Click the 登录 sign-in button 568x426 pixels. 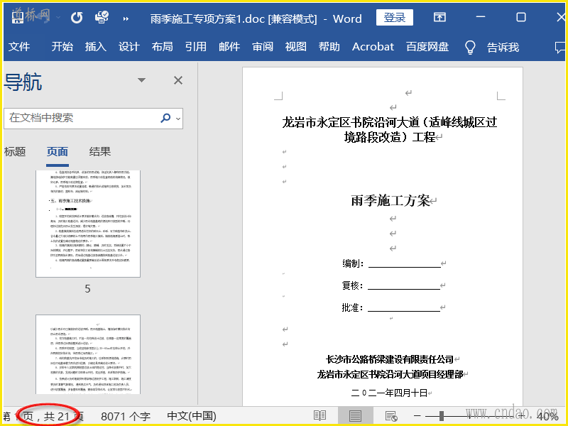[395, 17]
